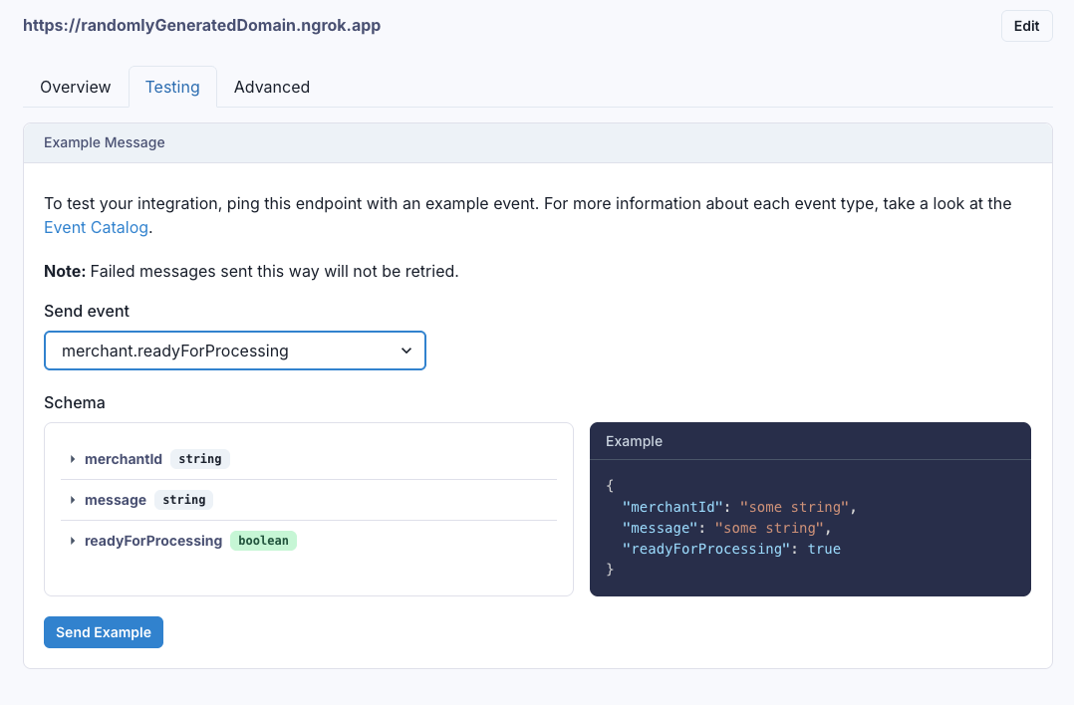Image resolution: width=1074 pixels, height=705 pixels.
Task: Click the chevron on the event selector
Action: (x=406, y=351)
